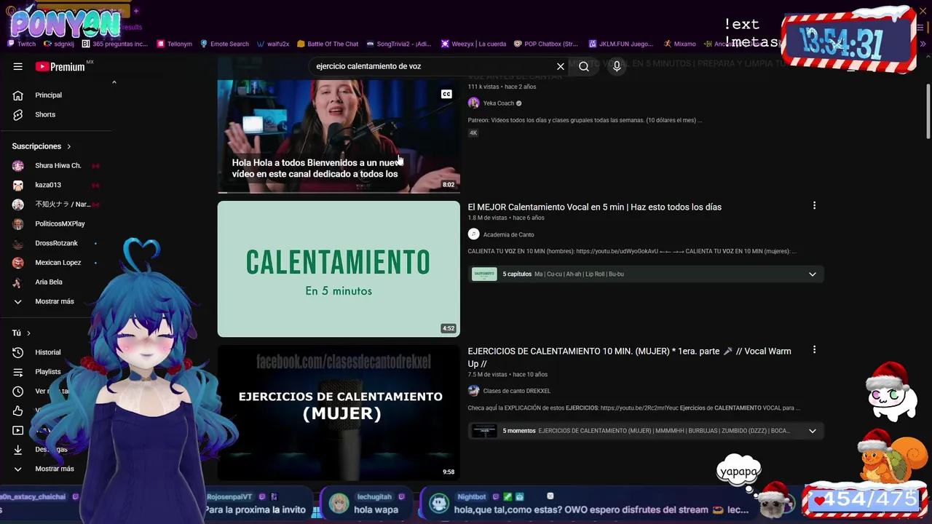Click the liked videos thumbs-up icon
Image resolution: width=932 pixels, height=524 pixels.
coord(18,410)
